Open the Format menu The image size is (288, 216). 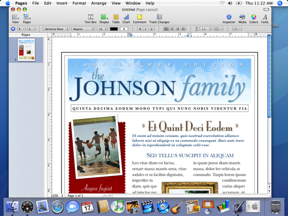tap(79, 3)
